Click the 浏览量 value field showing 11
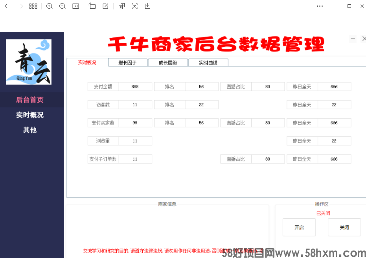Image resolution: width=366 pixels, height=258 pixels. [x=135, y=141]
